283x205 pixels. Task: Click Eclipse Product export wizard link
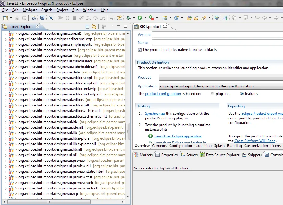point(262,114)
